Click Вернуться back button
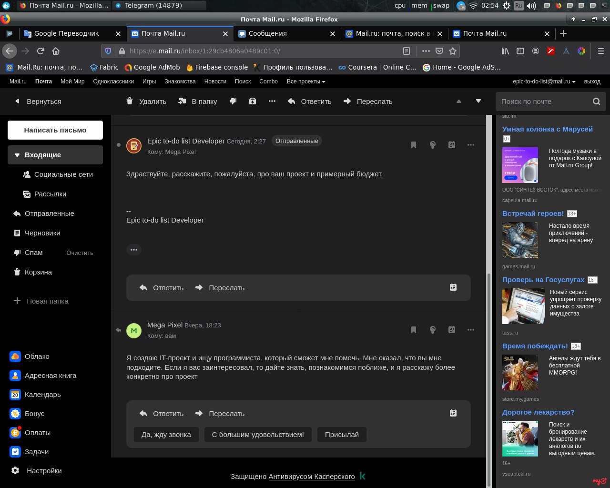Viewport: 610px width, 488px height. 38,101
